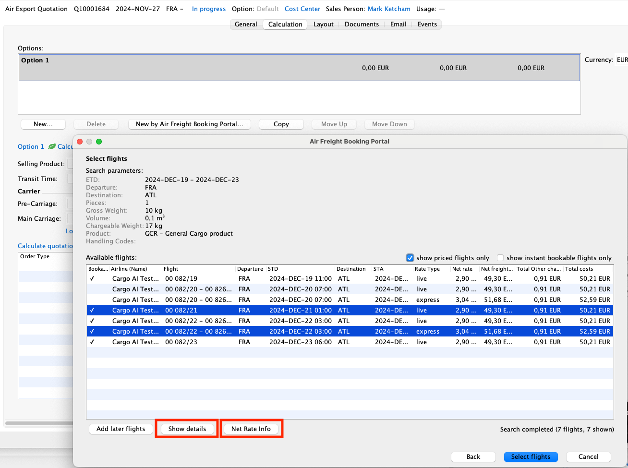Toggle the bookable checkmark for flight 00 082/19
The width and height of the screenshot is (628, 468).
93,278
